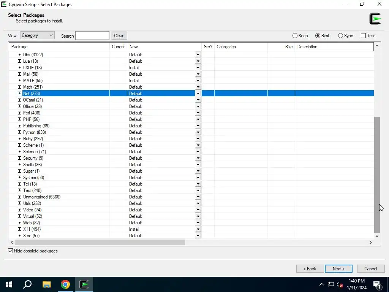Open action dropdown for Web row

[x=198, y=223]
